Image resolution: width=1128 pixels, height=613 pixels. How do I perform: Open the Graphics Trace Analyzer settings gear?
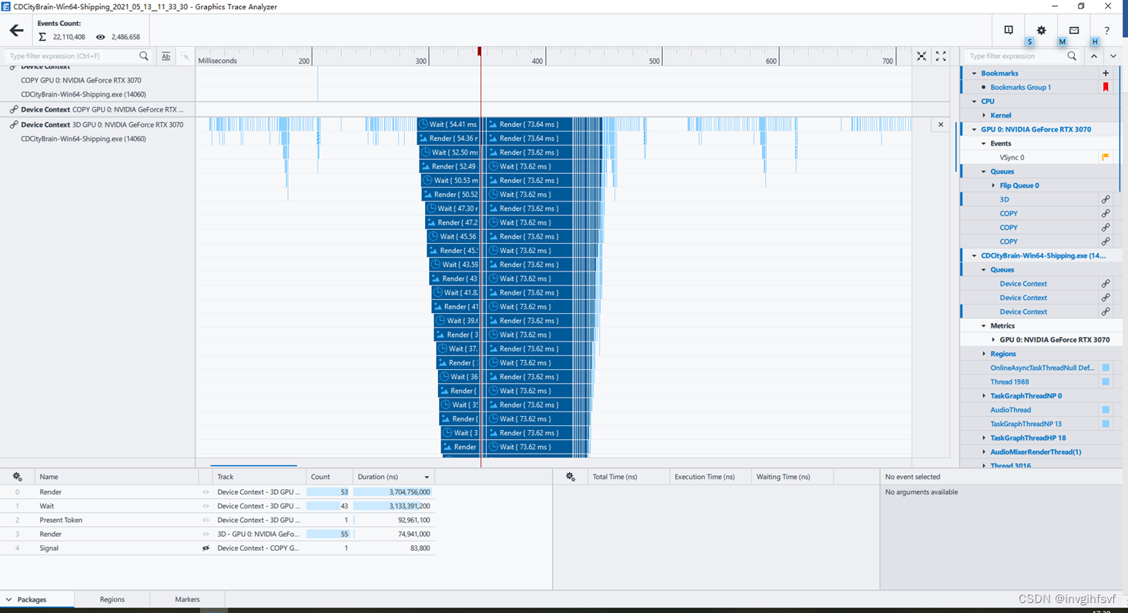[1041, 30]
